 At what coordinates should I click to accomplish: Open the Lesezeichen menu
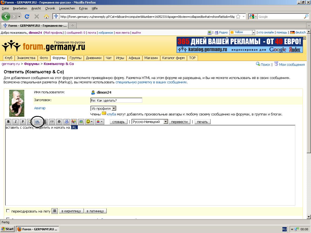(67, 8)
